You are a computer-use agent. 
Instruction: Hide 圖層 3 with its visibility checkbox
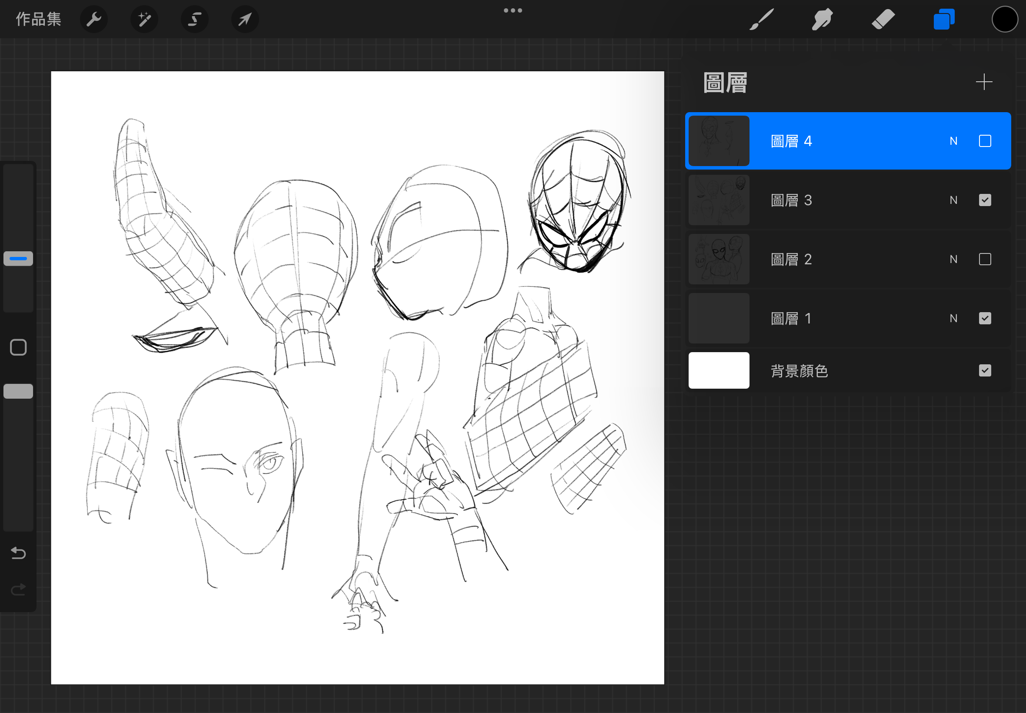985,200
